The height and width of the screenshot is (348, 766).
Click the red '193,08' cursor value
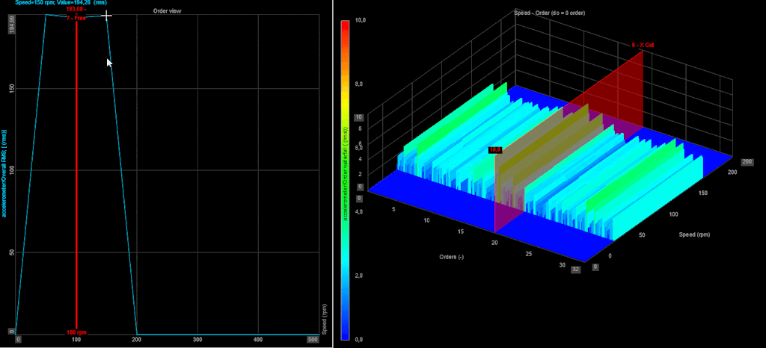pos(75,9)
